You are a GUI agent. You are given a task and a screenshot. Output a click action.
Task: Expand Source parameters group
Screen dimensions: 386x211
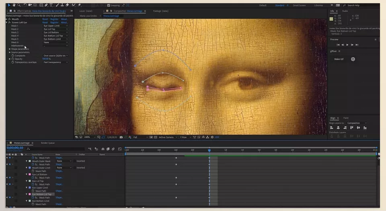(x=10, y=52)
